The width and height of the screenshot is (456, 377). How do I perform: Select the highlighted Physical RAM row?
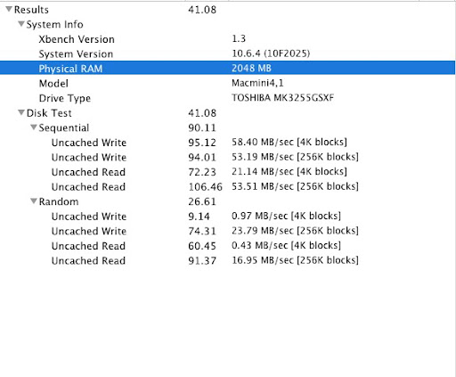(x=227, y=68)
